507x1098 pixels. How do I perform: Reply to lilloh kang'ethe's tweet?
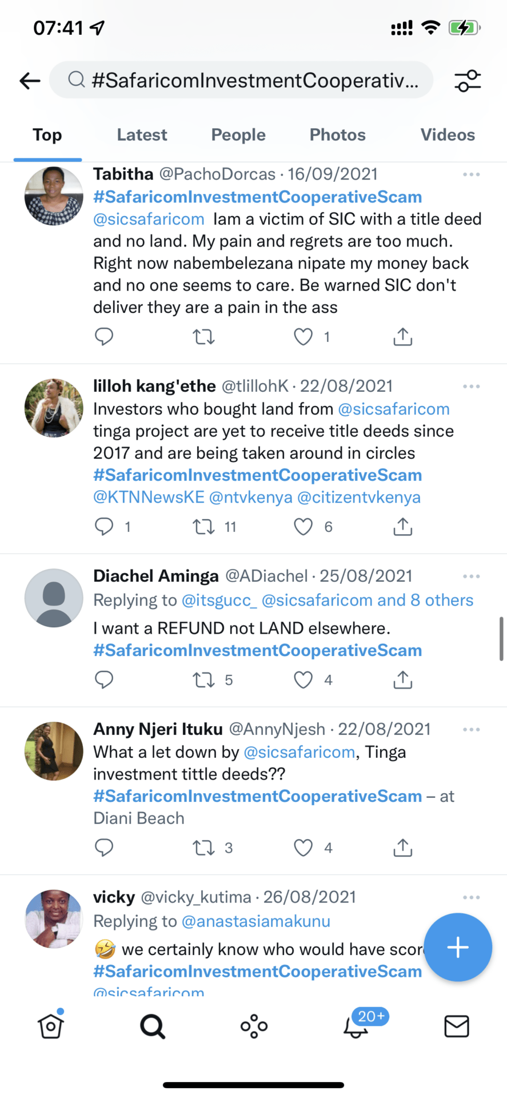(104, 526)
